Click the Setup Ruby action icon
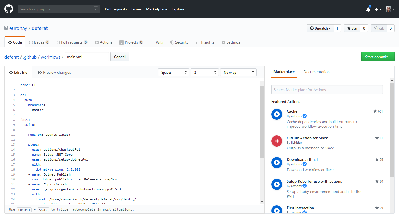This screenshot has width=399, height=218. tap(277, 184)
